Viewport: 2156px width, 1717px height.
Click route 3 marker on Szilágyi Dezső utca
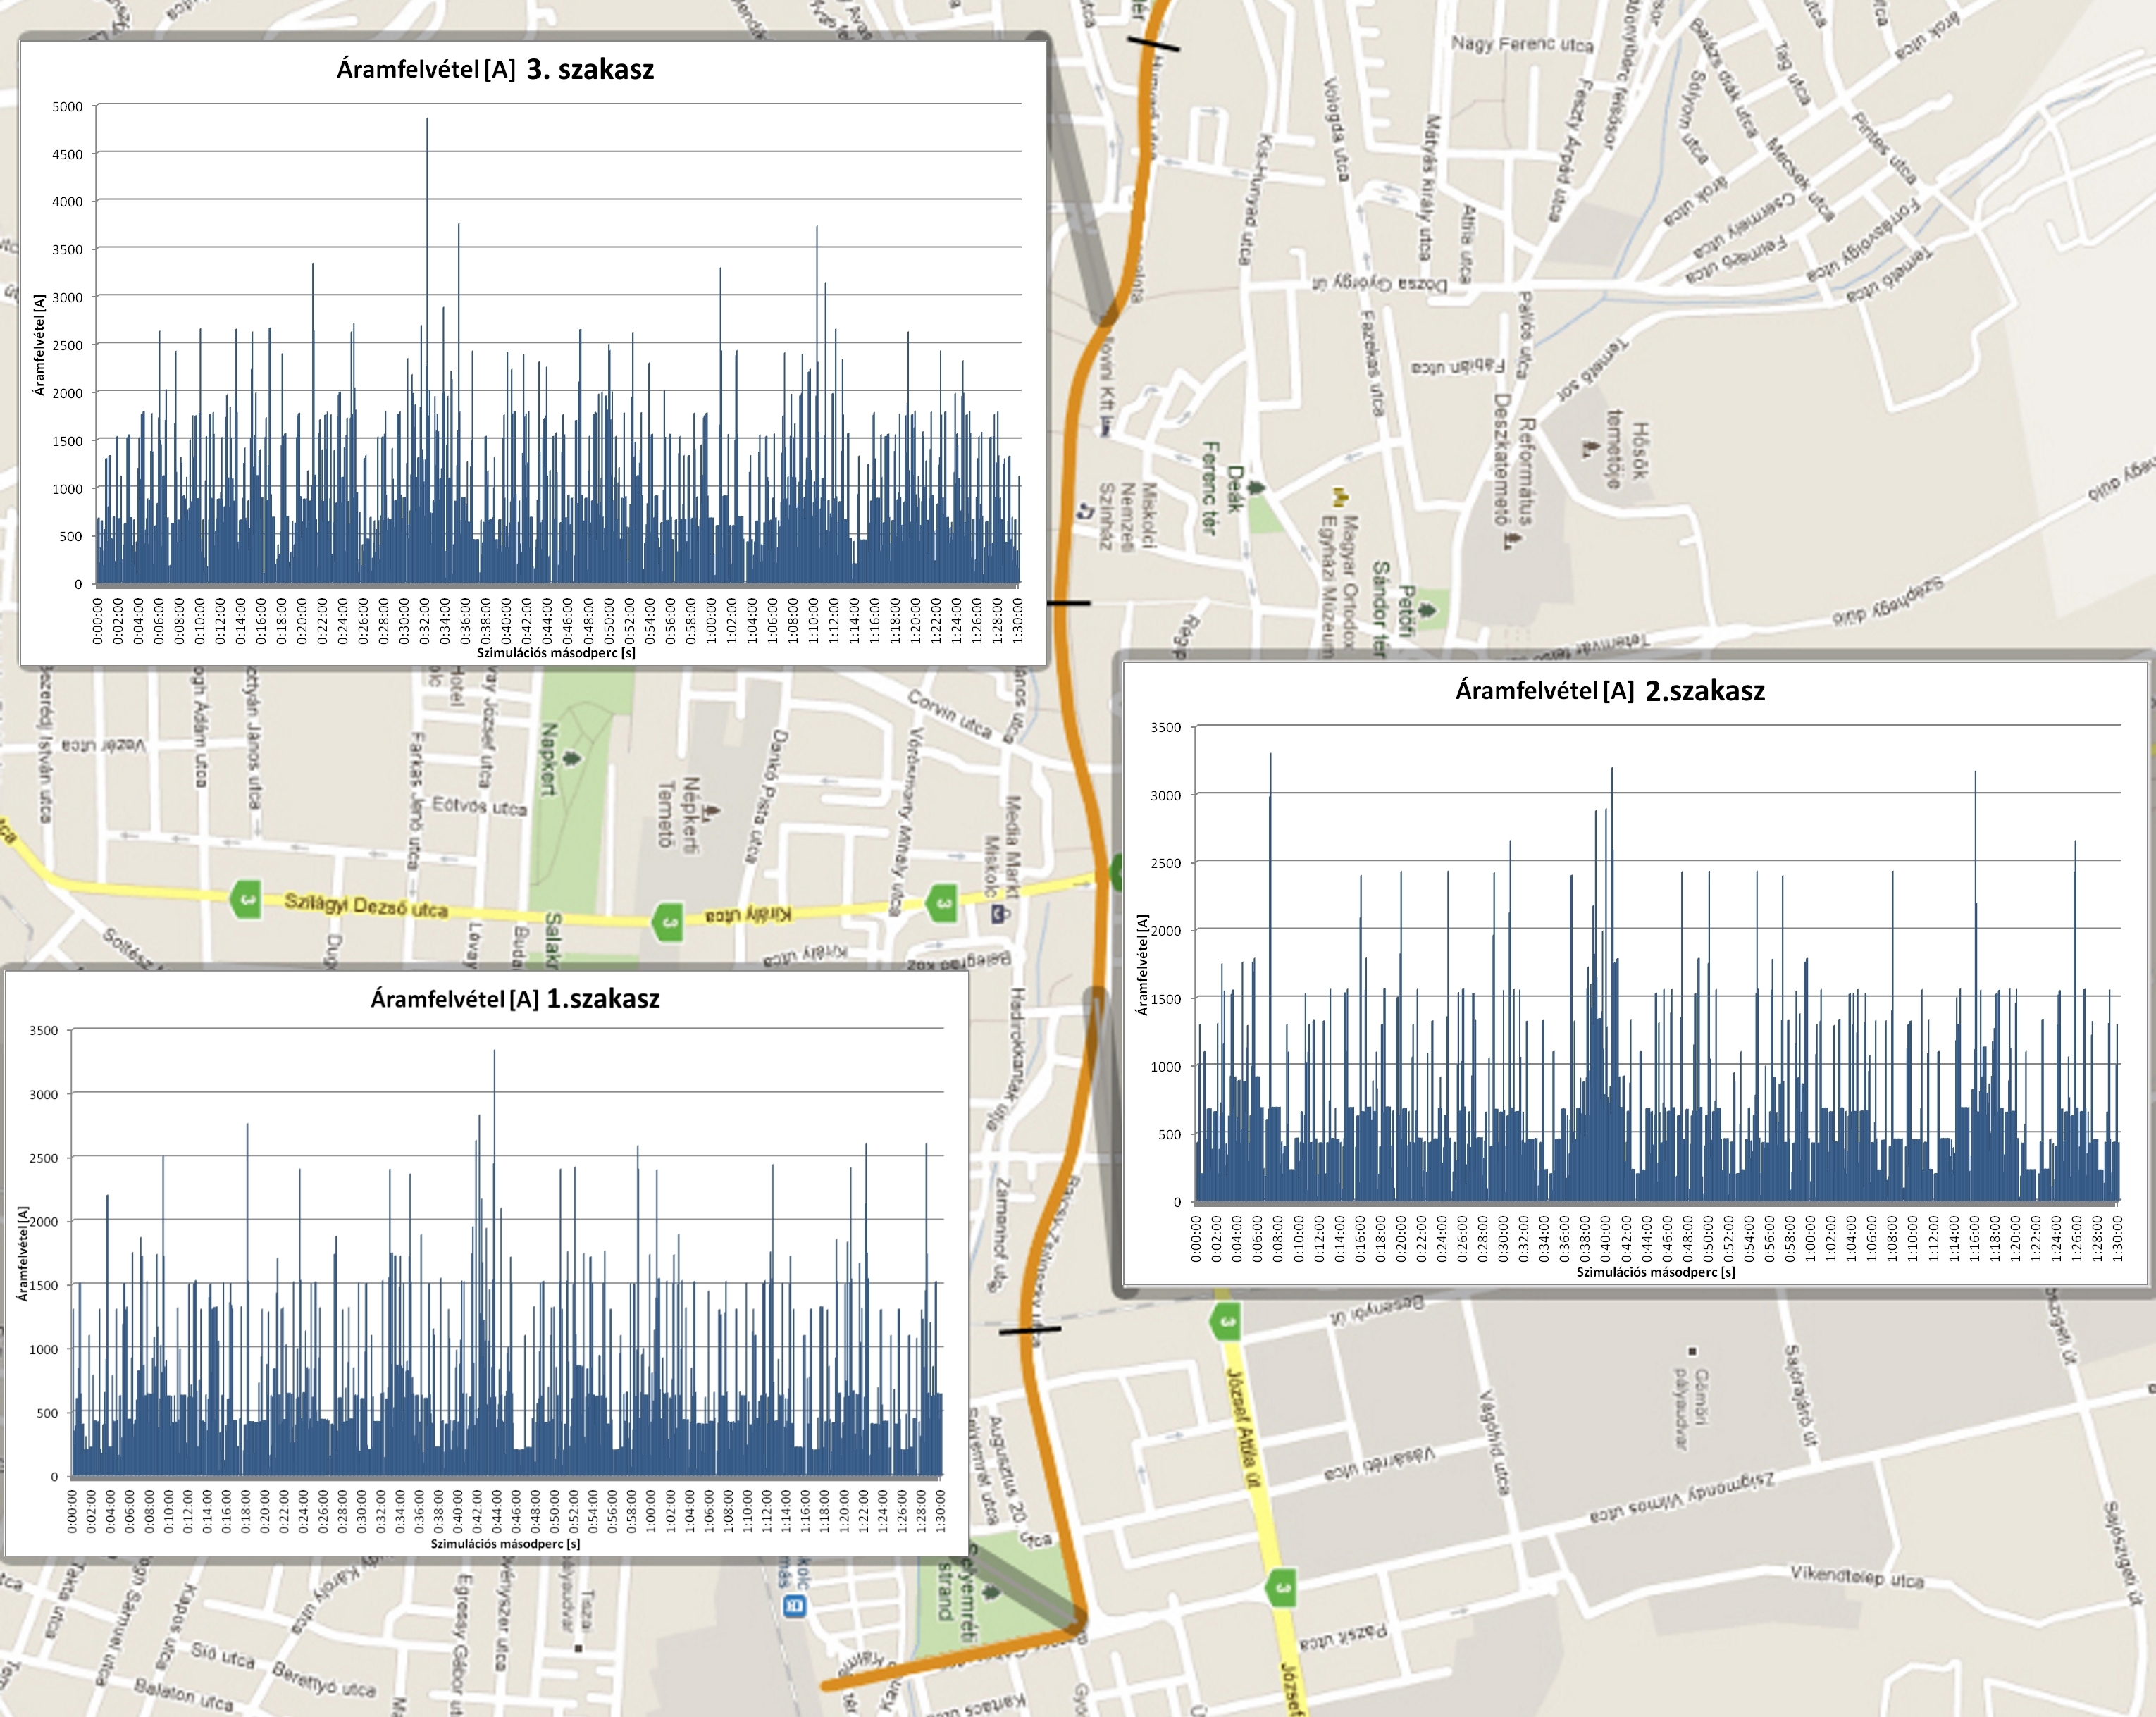point(246,899)
